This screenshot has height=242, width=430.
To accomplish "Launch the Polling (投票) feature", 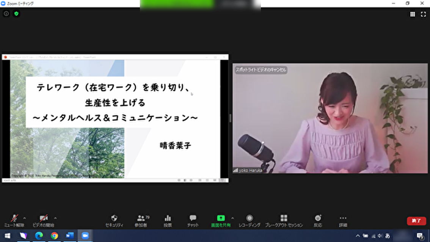I will (167, 220).
